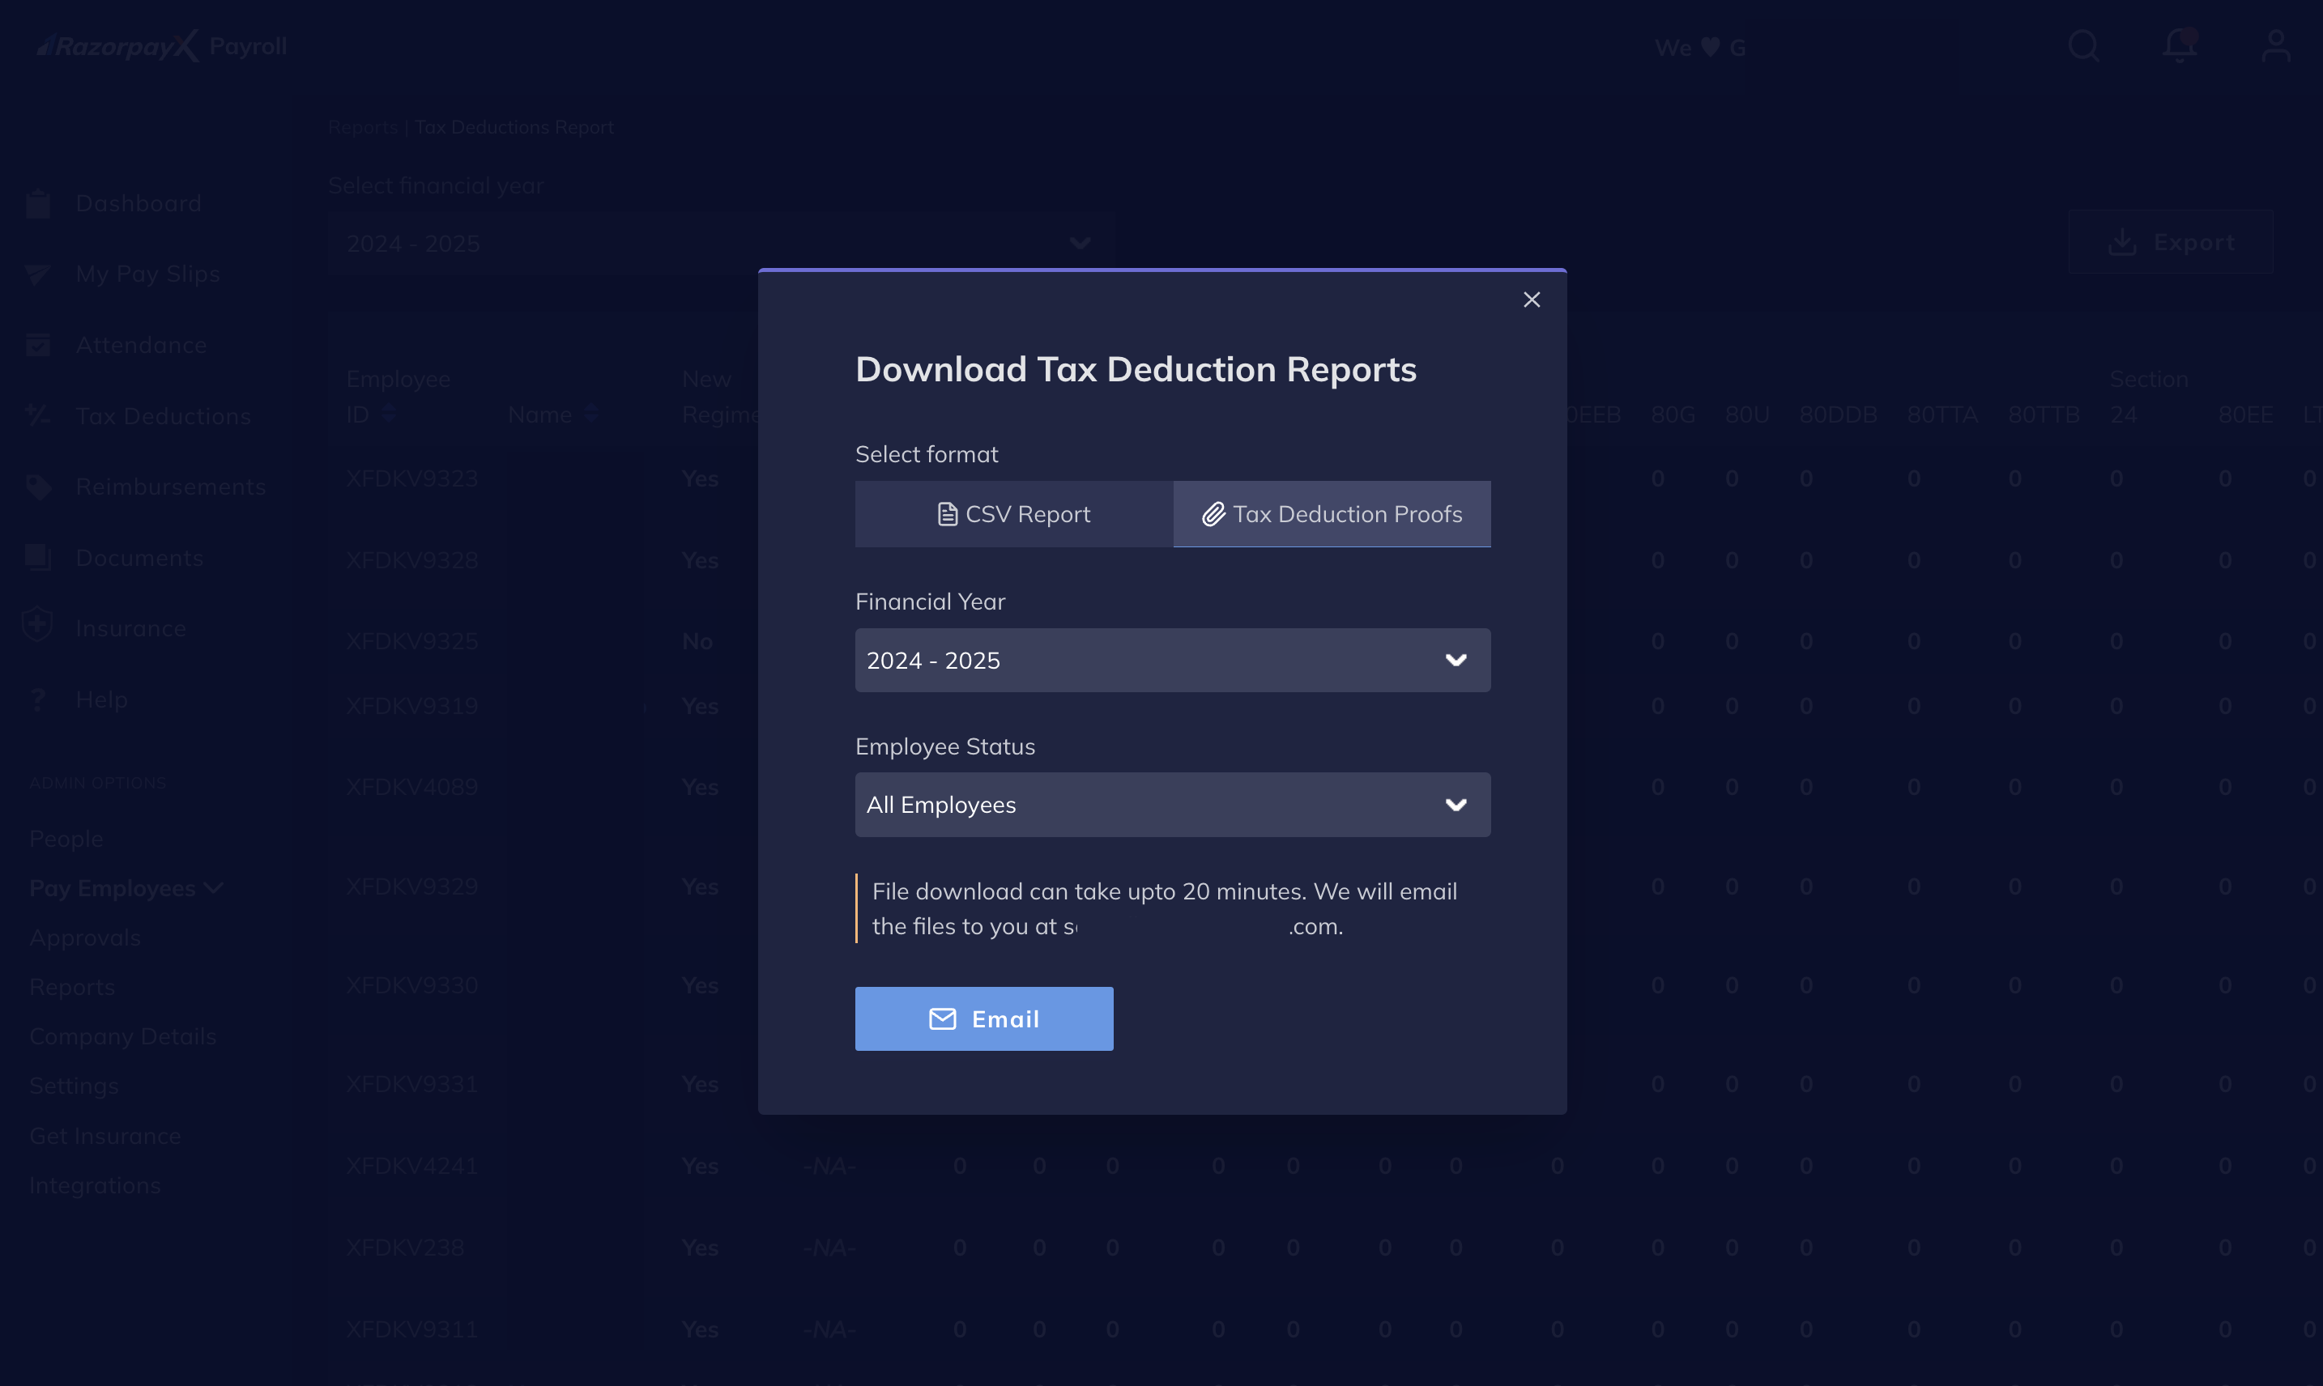Click the Help question mark icon
This screenshot has width=2323, height=1386.
click(x=38, y=699)
